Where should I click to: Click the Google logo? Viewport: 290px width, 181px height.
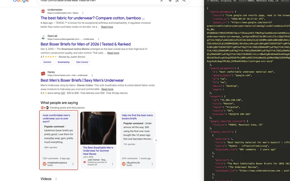[21, 1]
